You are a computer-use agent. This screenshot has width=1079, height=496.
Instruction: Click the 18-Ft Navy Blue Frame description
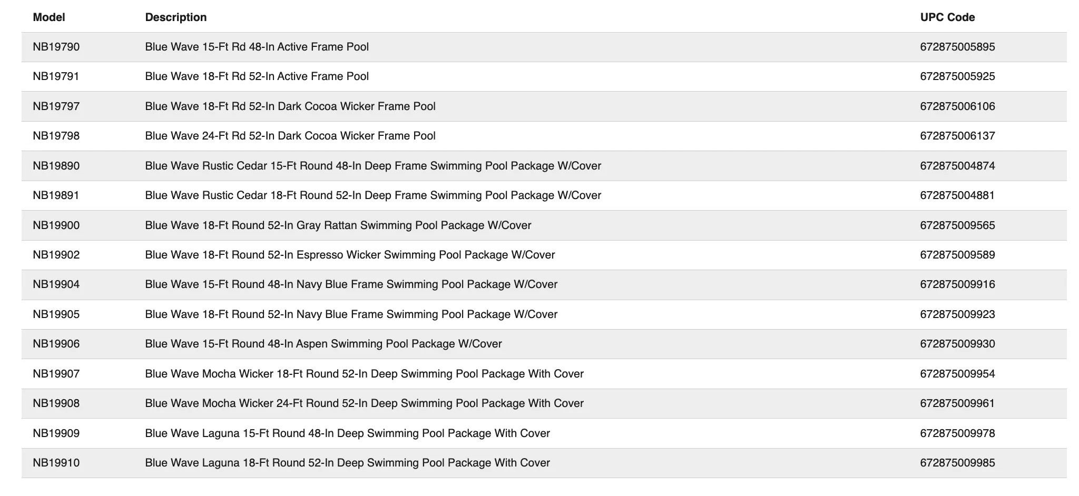pos(351,314)
